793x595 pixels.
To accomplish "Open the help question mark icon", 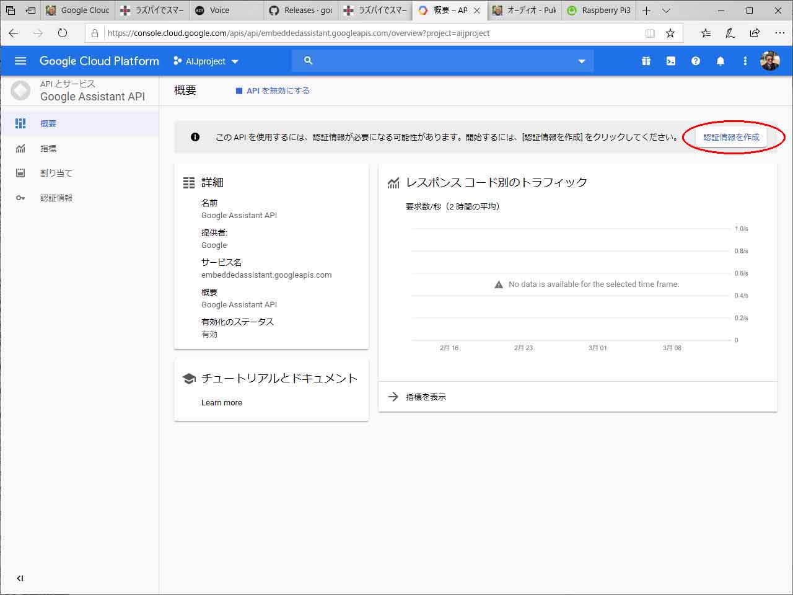I will coord(696,61).
